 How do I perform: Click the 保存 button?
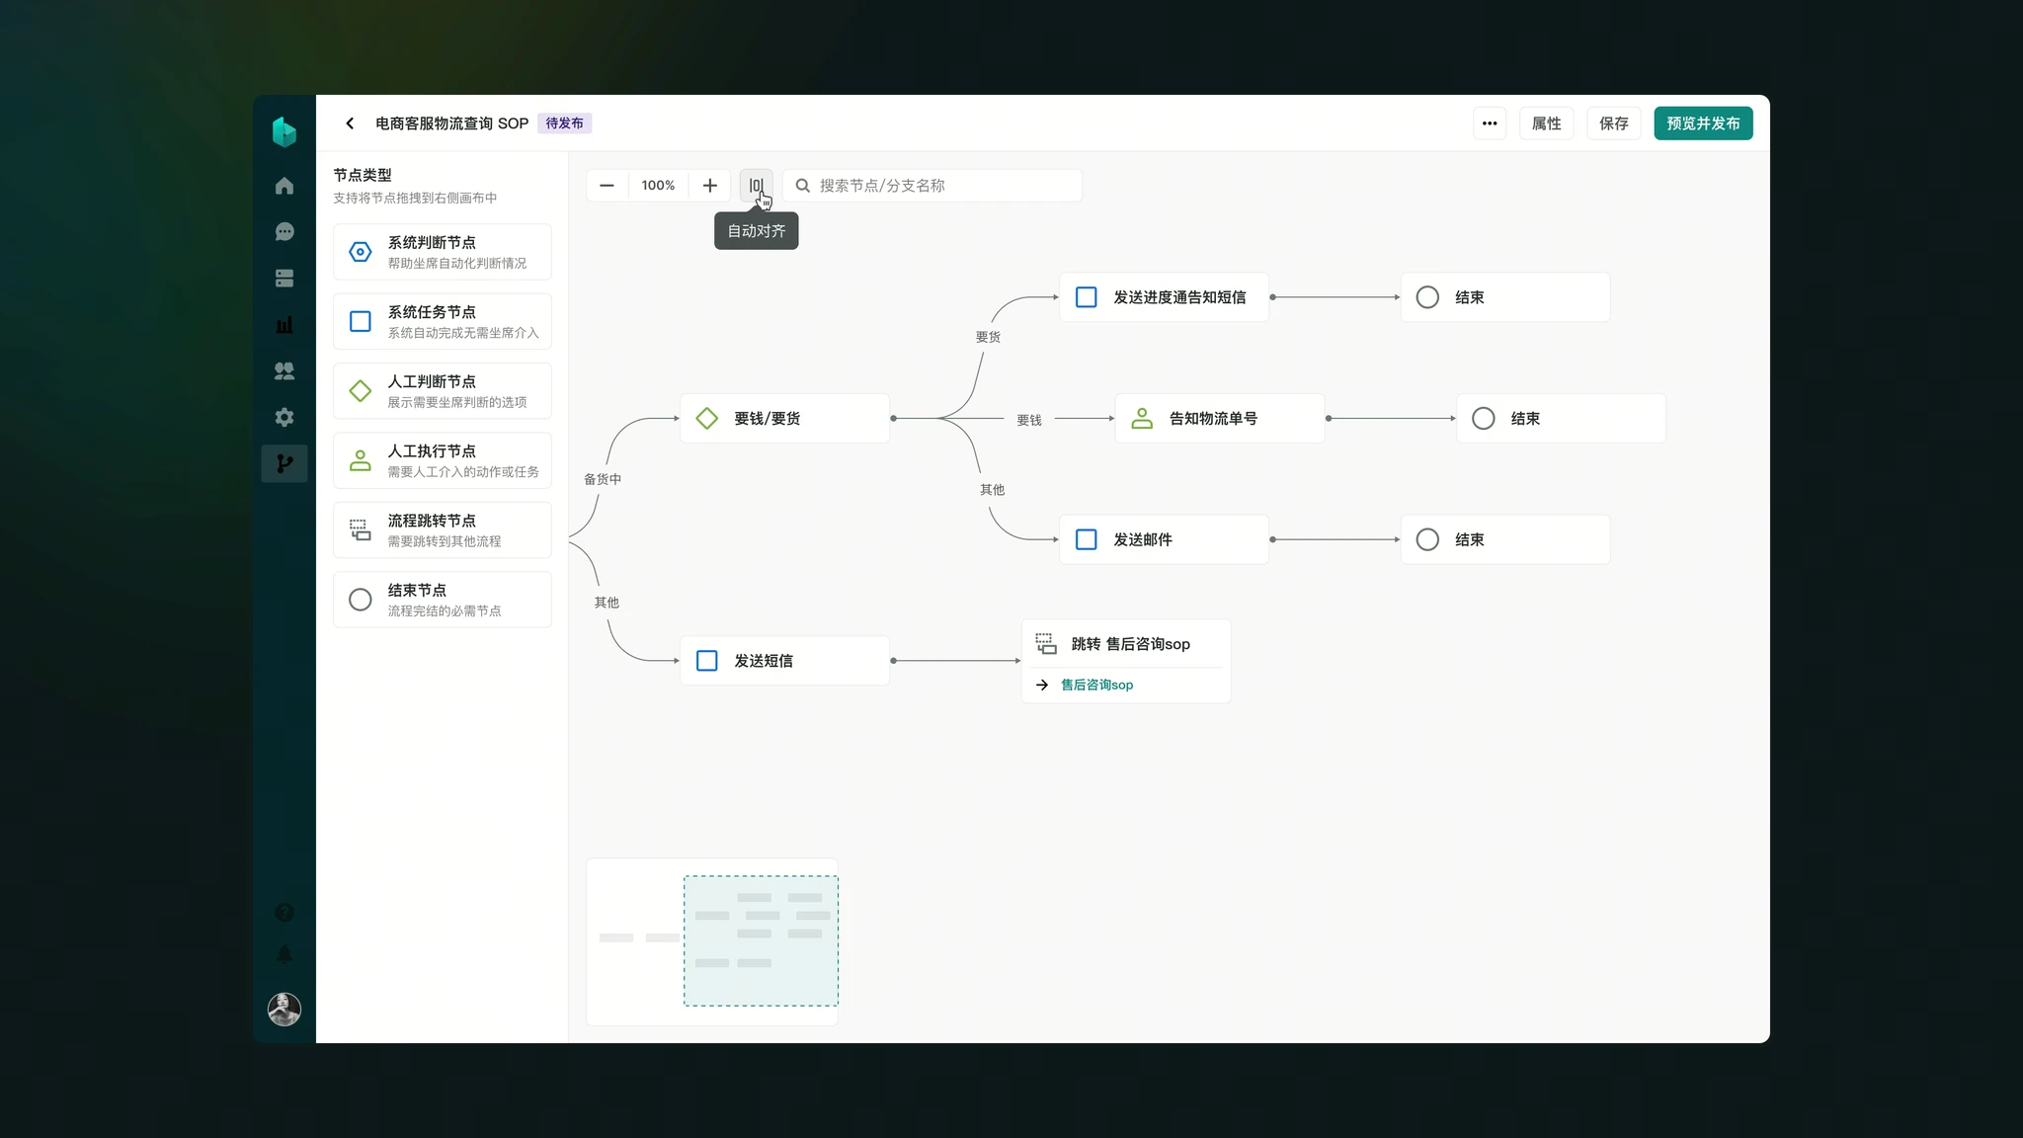1613,123
